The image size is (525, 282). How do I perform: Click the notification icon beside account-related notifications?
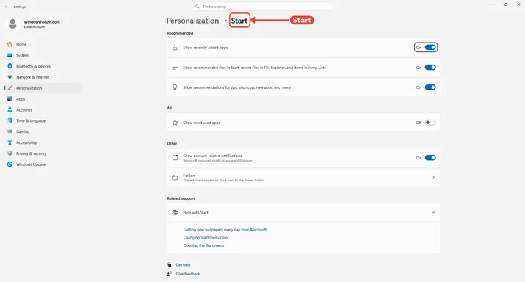coord(175,157)
